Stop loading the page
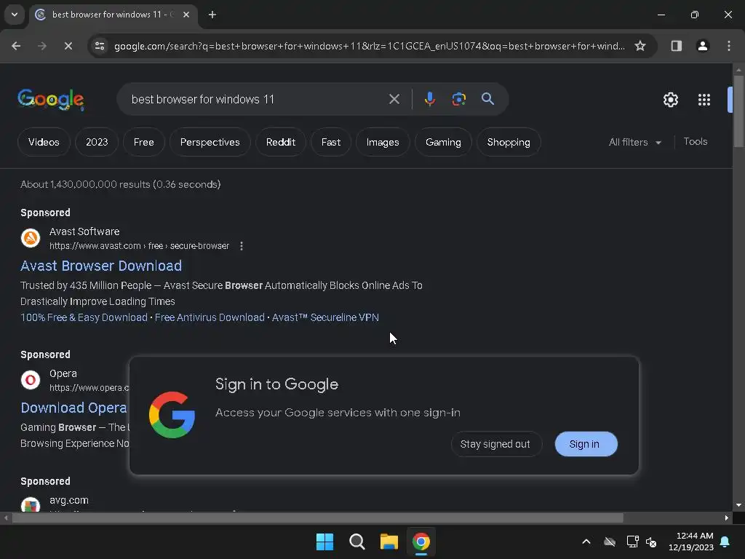 point(68,46)
